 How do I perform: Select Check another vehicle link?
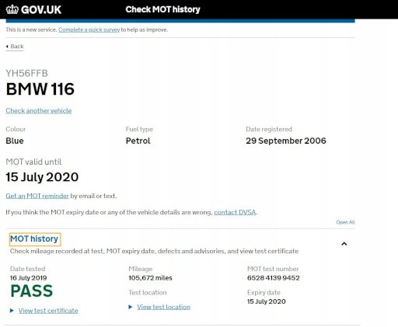tap(39, 110)
